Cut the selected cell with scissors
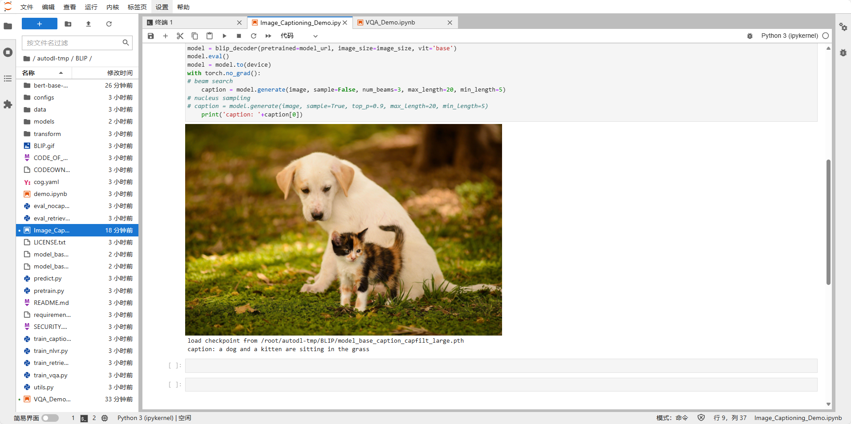The height and width of the screenshot is (424, 851). (180, 36)
